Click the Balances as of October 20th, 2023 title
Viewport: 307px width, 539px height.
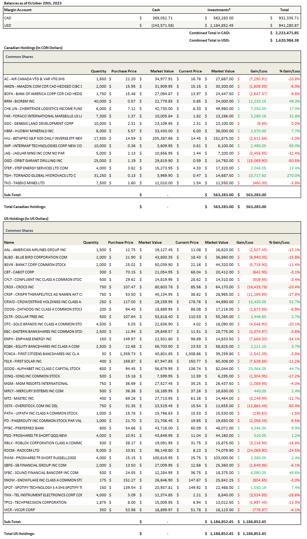pos(33,3)
